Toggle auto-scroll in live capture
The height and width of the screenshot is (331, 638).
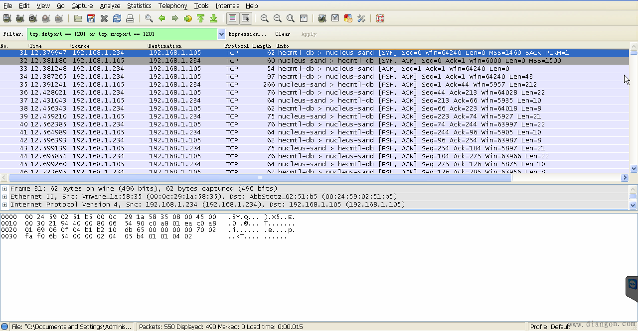point(245,18)
